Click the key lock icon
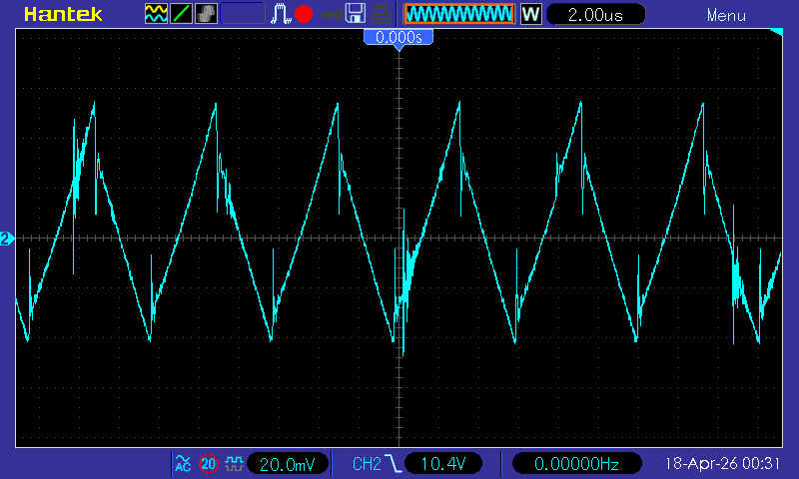This screenshot has height=479, width=799. click(330, 14)
